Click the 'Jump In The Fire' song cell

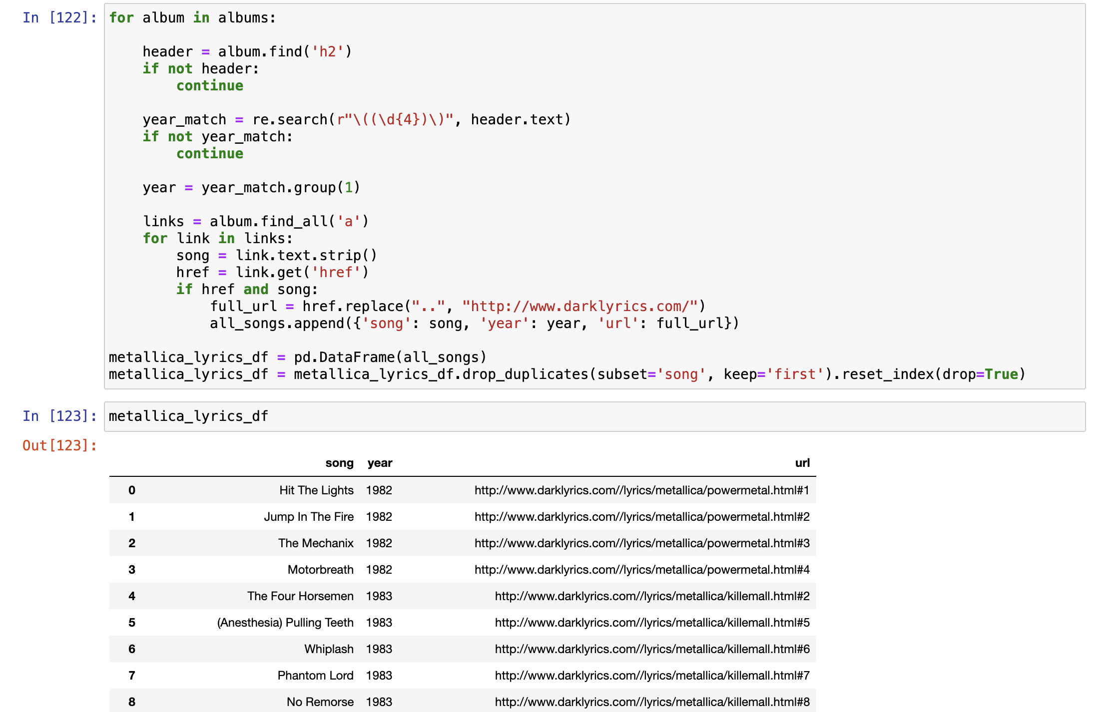(x=309, y=517)
